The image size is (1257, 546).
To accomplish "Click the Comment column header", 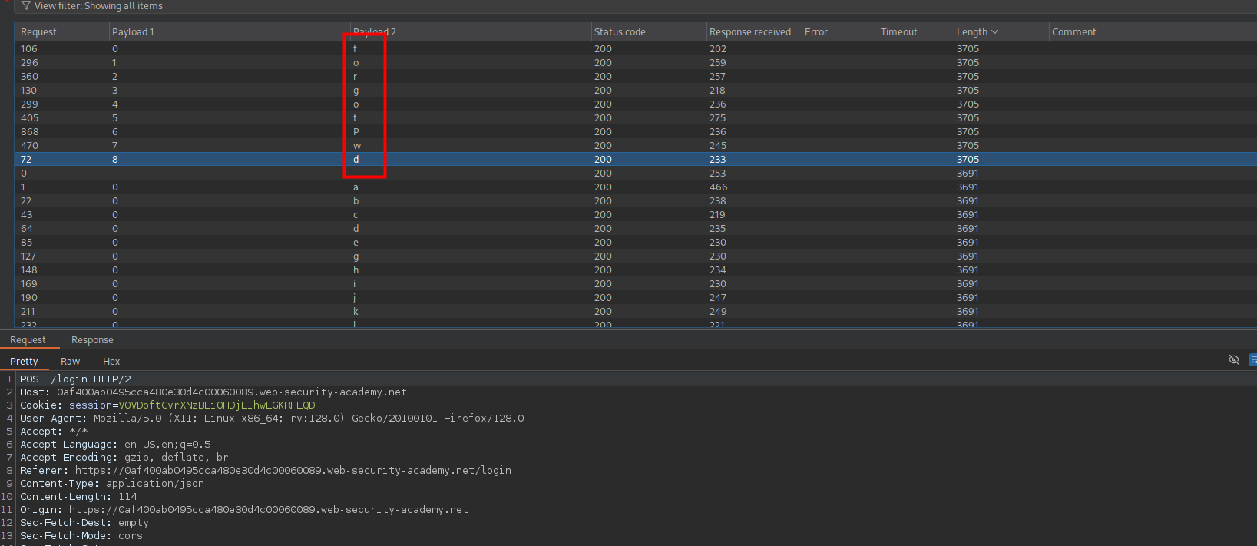I will point(1073,32).
